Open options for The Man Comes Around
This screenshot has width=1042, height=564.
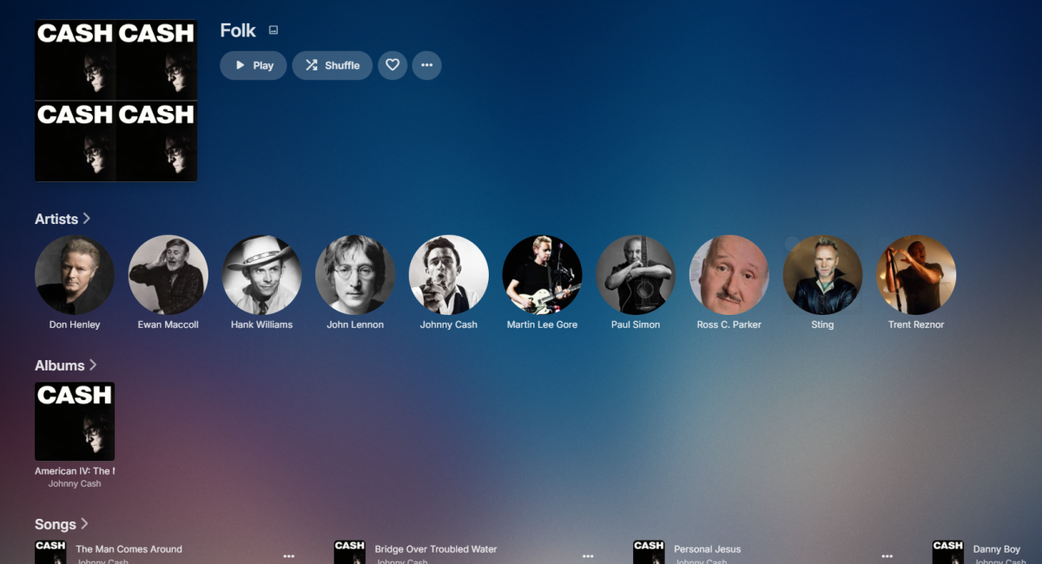point(289,556)
